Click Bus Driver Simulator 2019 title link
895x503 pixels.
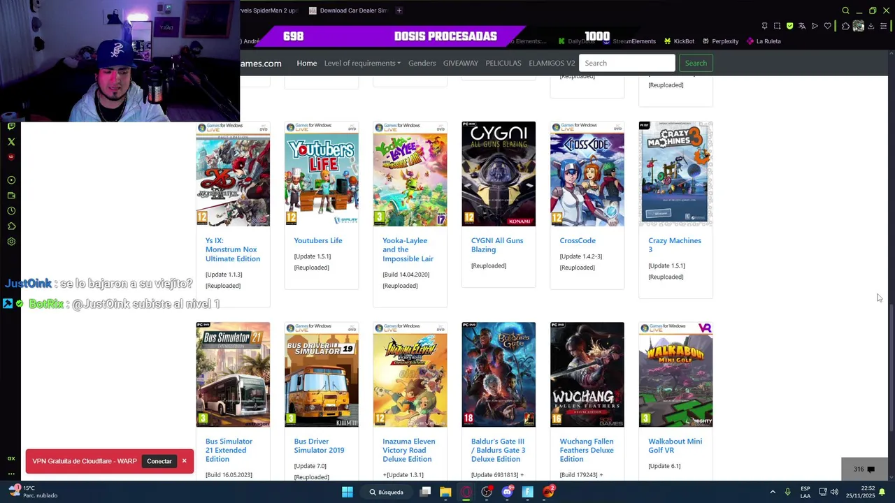(x=319, y=446)
